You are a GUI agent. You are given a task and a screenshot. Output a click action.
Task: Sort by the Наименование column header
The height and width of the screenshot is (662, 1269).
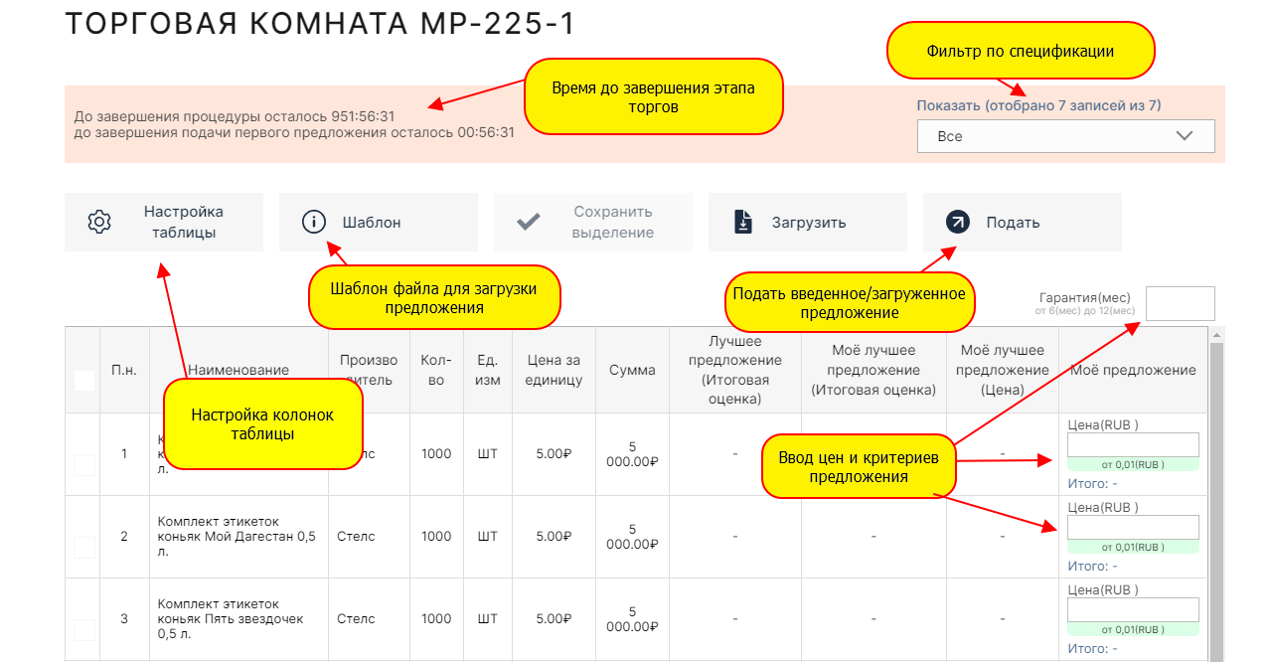238,370
